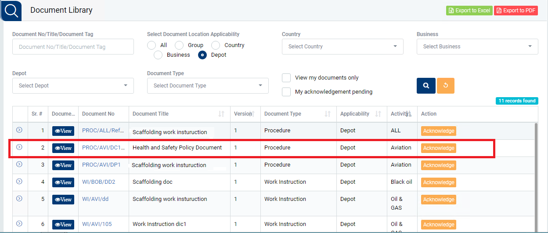This screenshot has height=233, width=548.
Task: Click Export to PDF button
Action: pyautogui.click(x=516, y=11)
